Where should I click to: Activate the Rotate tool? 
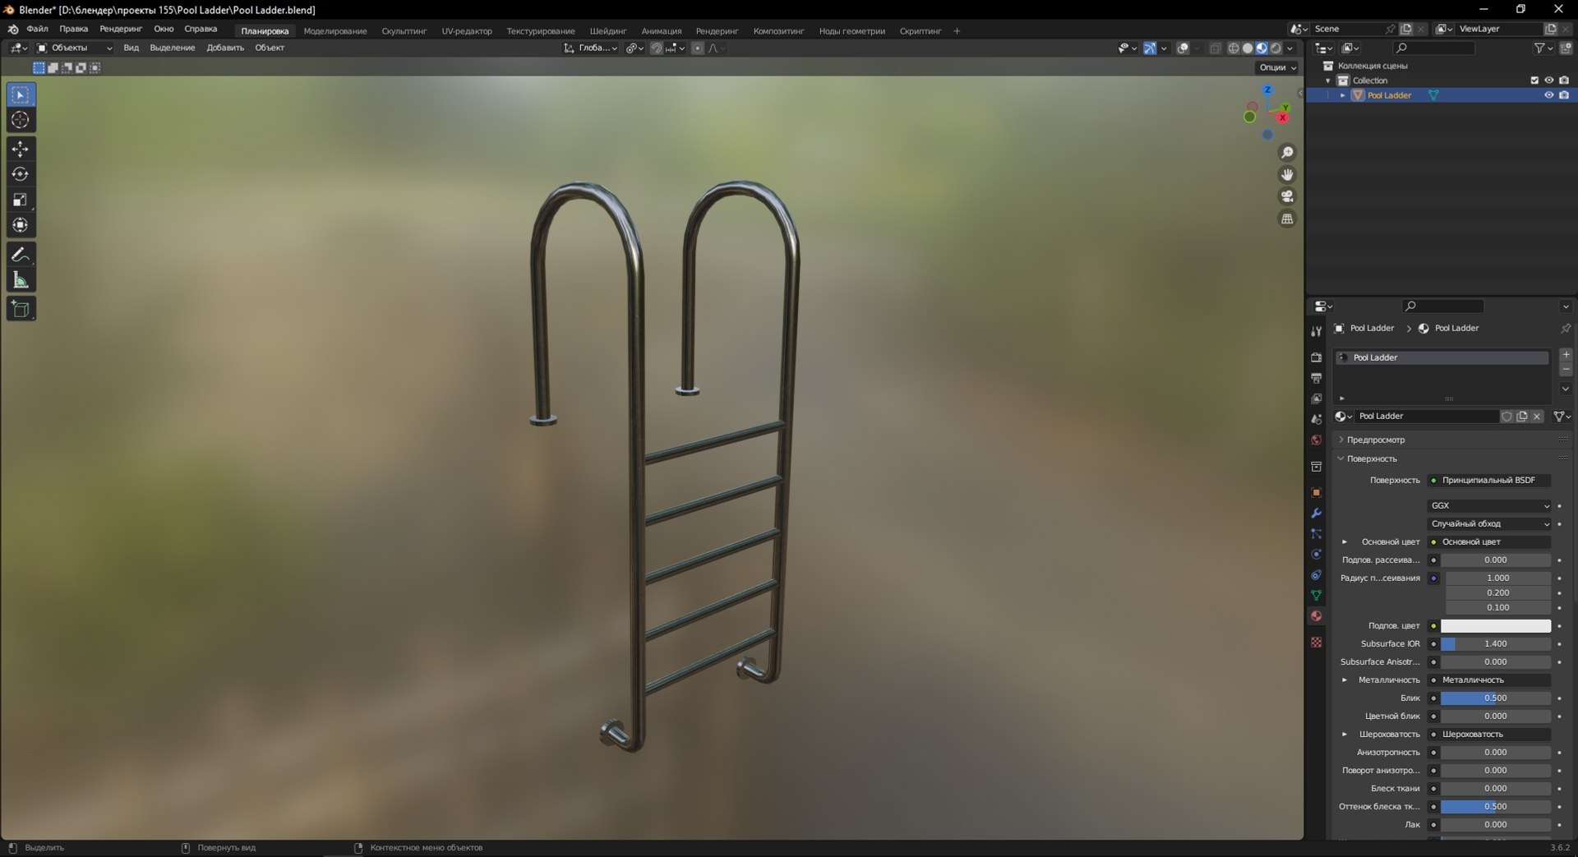click(x=21, y=174)
